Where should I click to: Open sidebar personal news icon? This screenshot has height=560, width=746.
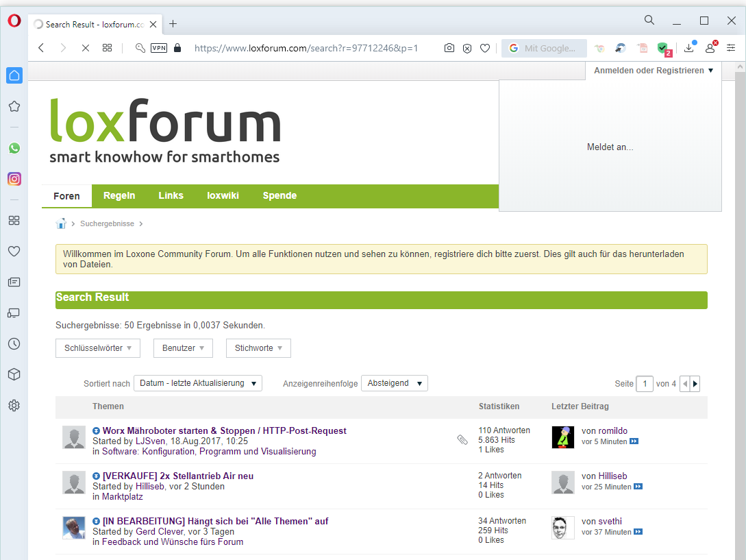click(14, 282)
